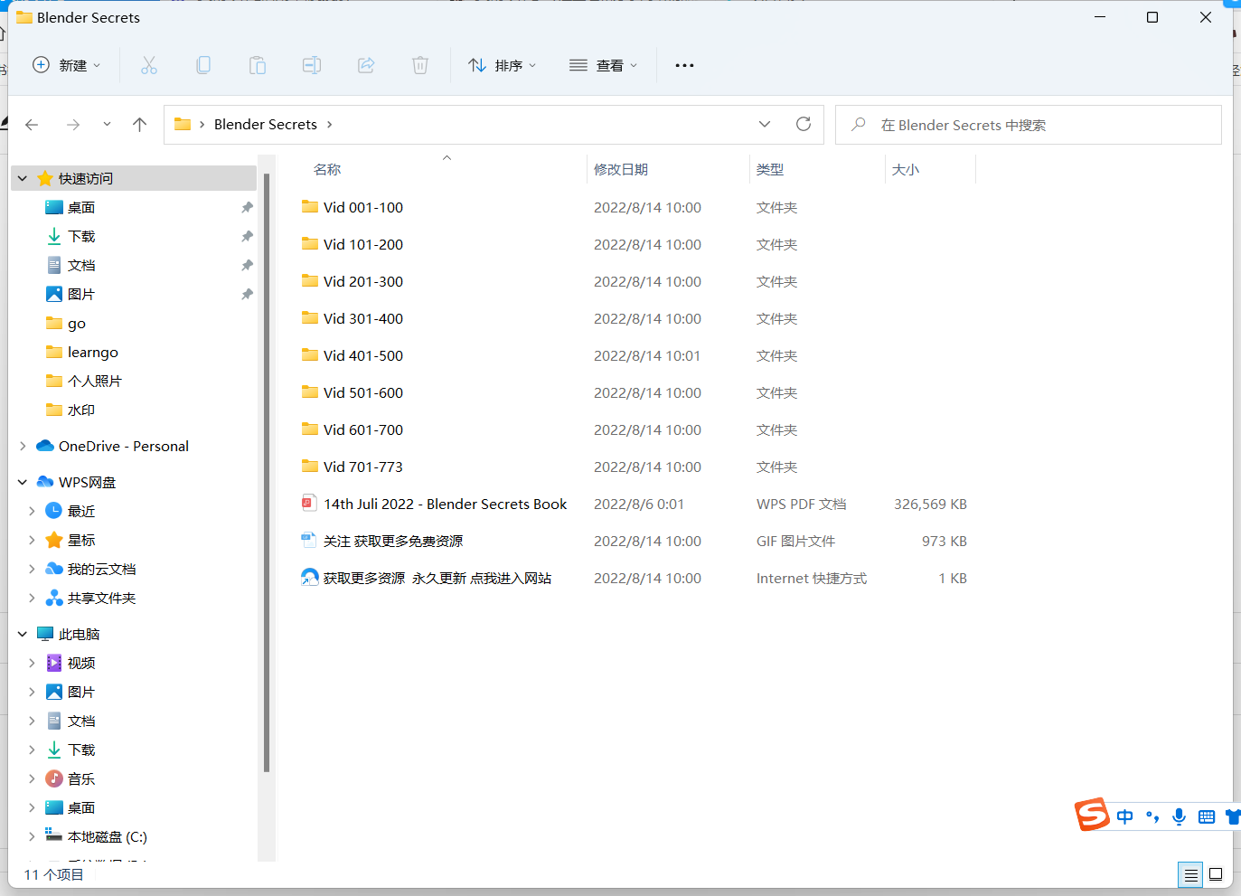Open the 新建 new item dropdown
Viewport: 1241px width, 896px height.
pos(67,65)
